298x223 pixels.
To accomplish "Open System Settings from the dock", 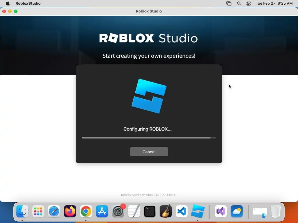I will 118,211.
